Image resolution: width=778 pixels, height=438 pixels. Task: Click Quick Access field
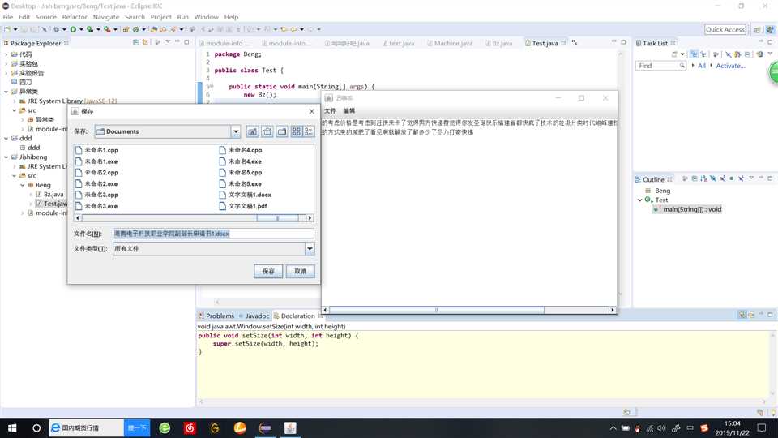click(725, 30)
